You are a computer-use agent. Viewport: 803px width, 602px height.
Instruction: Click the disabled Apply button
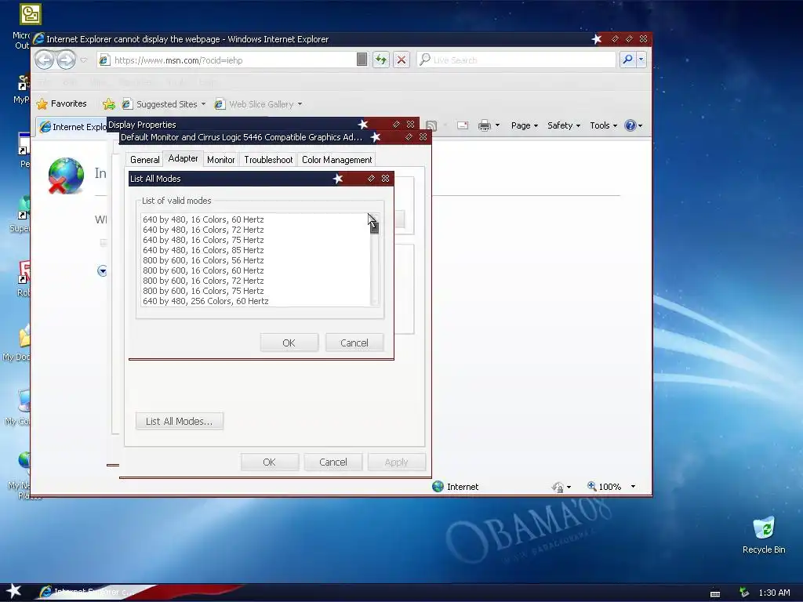pyautogui.click(x=396, y=462)
